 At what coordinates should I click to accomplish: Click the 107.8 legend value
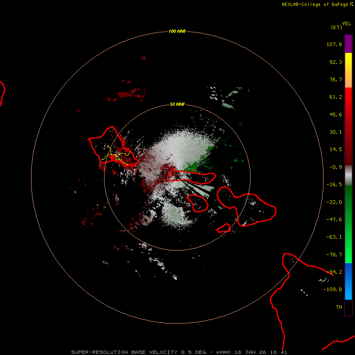click(334, 44)
